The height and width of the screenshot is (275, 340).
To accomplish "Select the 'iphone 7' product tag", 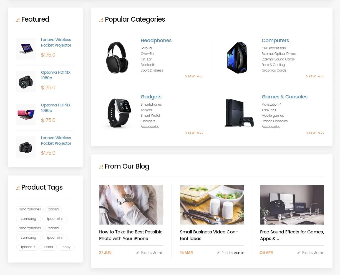I will point(28,247).
